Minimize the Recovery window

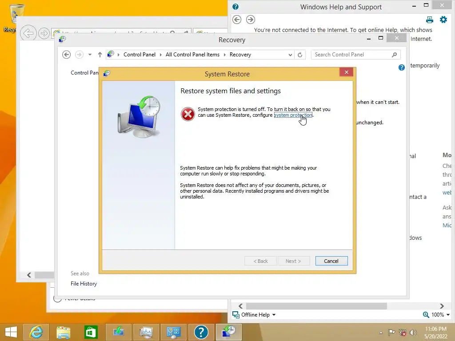coord(368,38)
